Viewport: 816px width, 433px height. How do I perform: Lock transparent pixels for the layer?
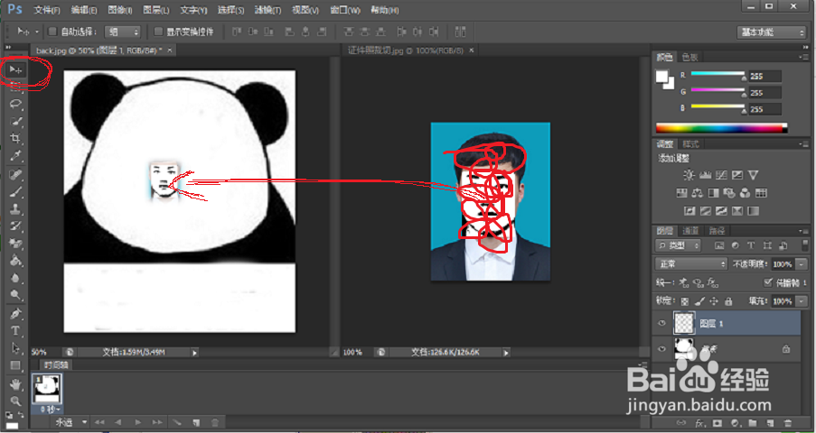[685, 301]
